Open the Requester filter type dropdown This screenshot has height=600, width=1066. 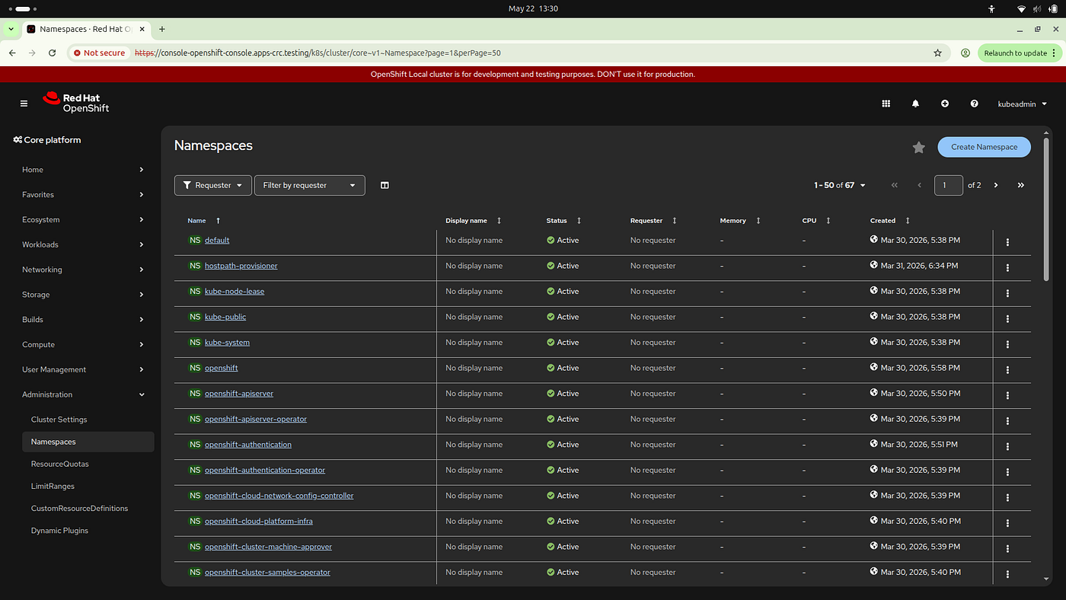pos(213,185)
